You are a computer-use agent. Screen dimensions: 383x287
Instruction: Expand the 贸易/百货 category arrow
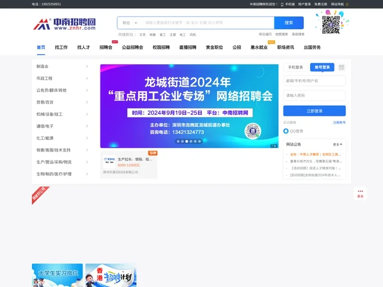pos(87,102)
